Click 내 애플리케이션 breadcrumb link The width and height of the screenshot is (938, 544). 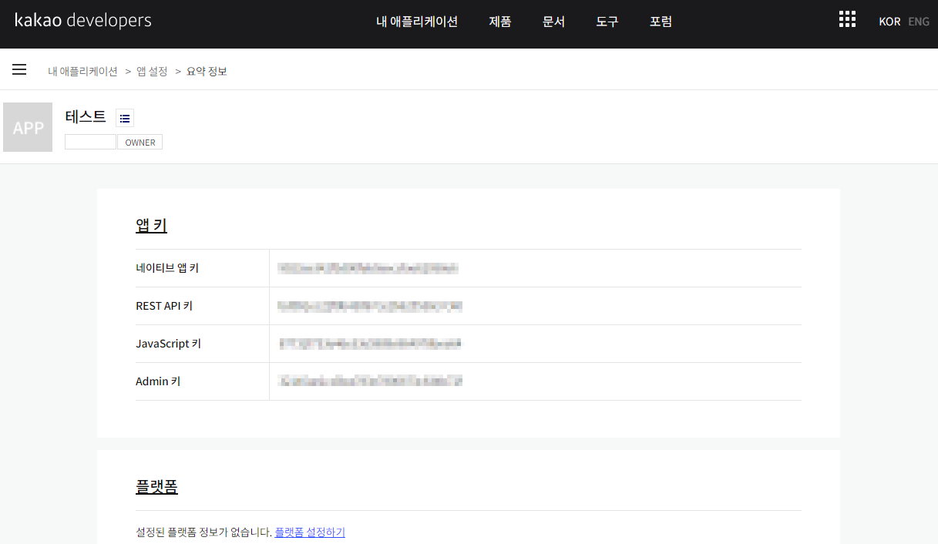[x=83, y=71]
